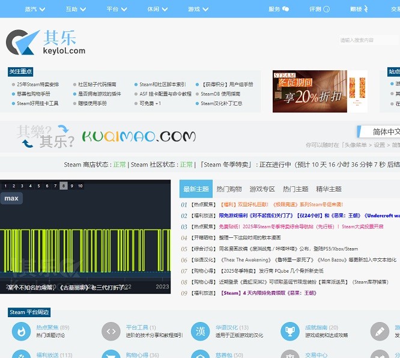Open thread 03 冬季特卖综合导航帖
Viewport: 400px width, 358px height.
[301, 226]
